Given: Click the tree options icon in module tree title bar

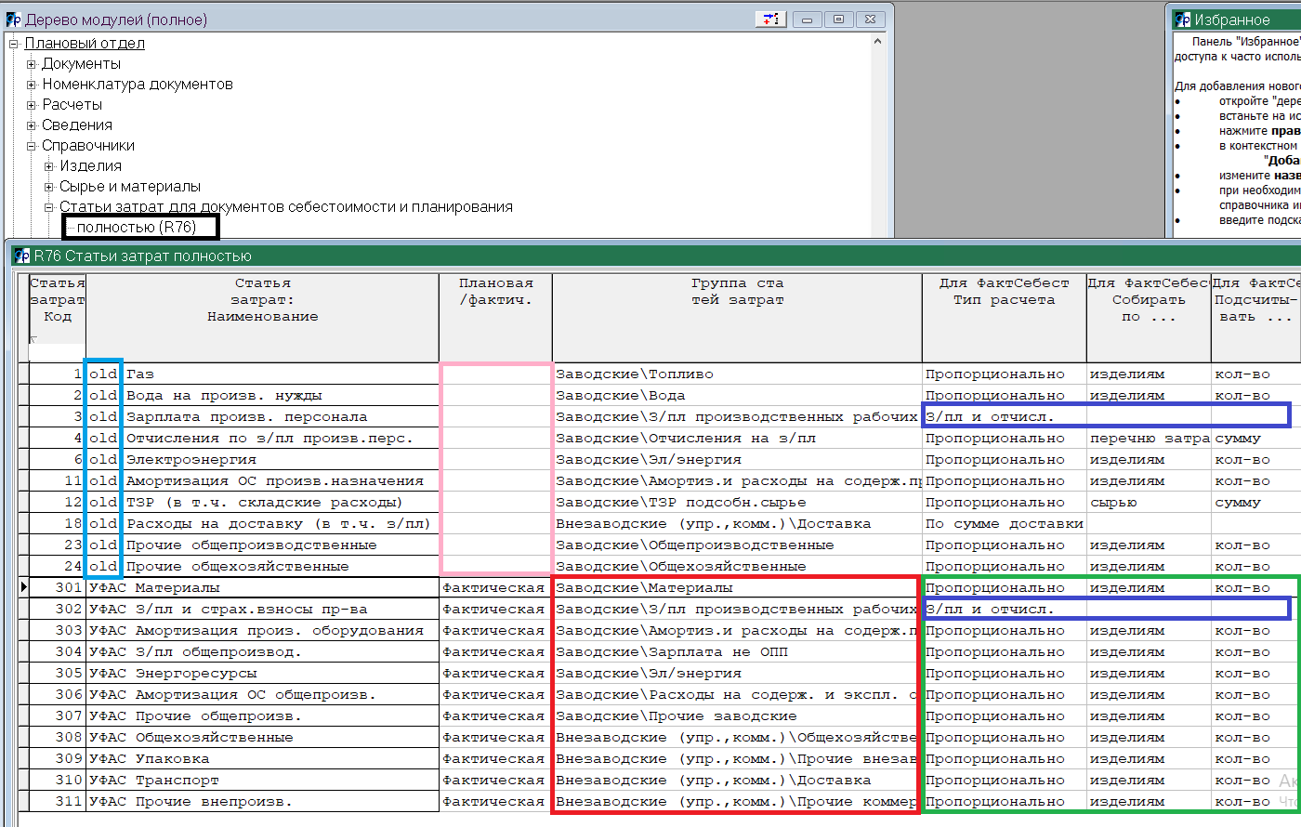Looking at the screenshot, I should pyautogui.click(x=771, y=20).
